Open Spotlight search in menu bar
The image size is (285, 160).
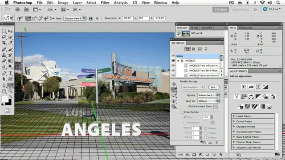pyautogui.click(x=278, y=3)
